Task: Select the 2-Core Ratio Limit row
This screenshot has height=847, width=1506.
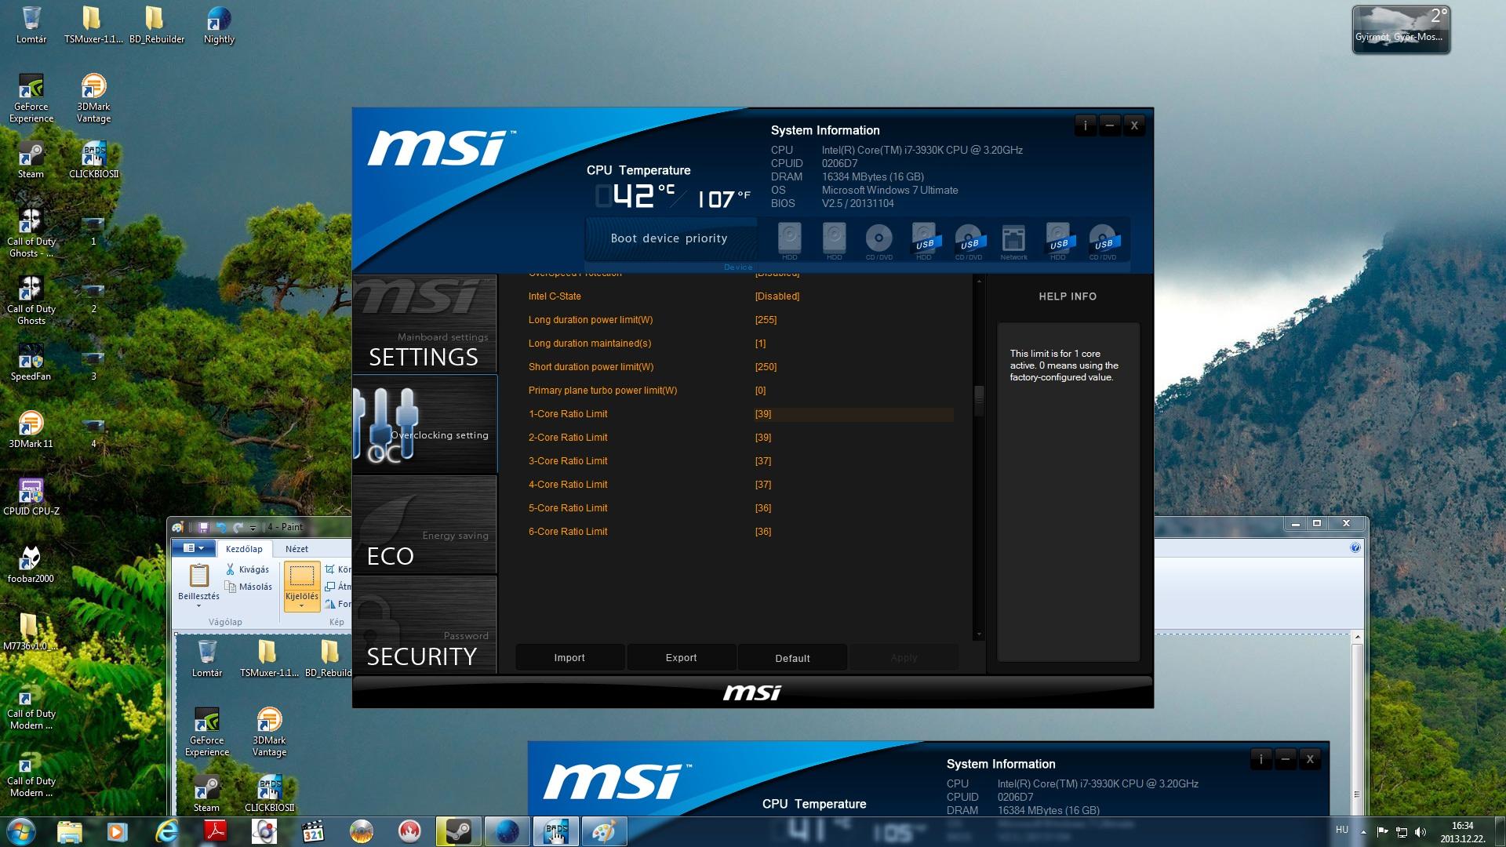Action: 740,438
